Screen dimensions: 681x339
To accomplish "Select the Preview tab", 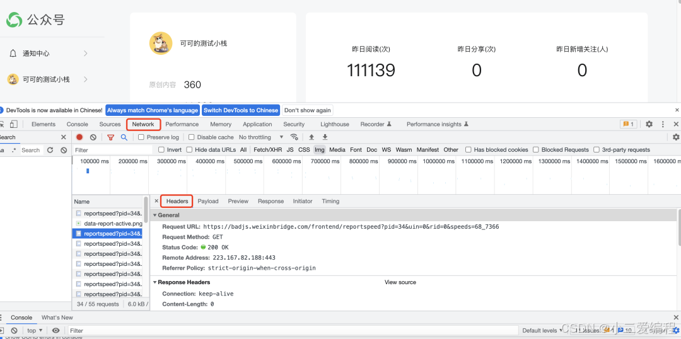I will point(238,201).
